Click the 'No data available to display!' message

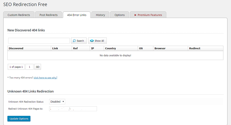point(115,55)
